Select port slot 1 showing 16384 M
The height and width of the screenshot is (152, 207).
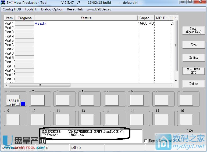click(x=13, y=100)
